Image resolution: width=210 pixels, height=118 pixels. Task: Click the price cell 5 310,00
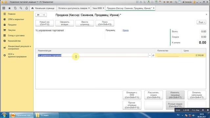tap(194, 55)
